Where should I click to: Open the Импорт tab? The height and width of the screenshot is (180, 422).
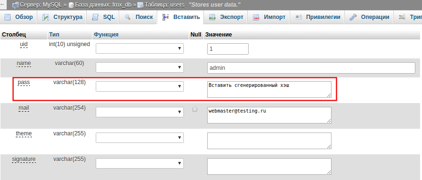click(269, 18)
